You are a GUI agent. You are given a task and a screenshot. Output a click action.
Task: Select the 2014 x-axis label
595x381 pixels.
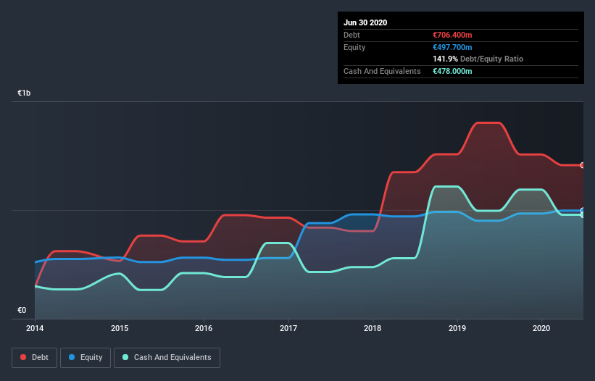pos(35,328)
